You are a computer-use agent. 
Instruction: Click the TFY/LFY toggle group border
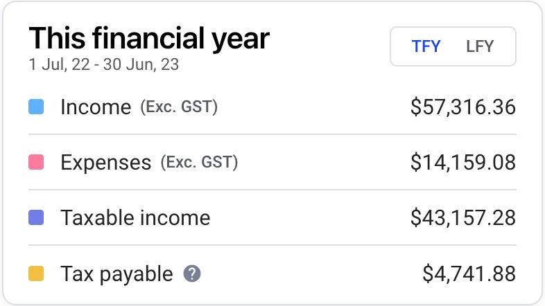[x=453, y=46]
